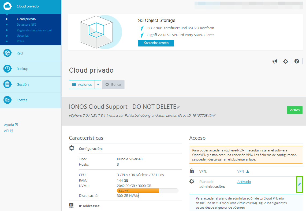306x211 pixels.
Task: Edit the cloud name with the pencil beside DO NOT DELETE
Action: (178, 107)
